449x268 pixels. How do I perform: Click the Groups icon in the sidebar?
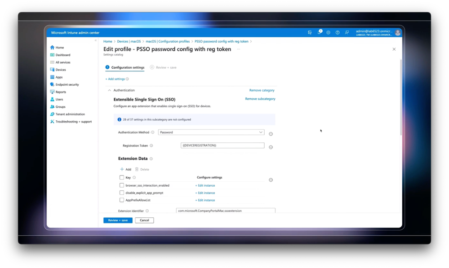[52, 107]
